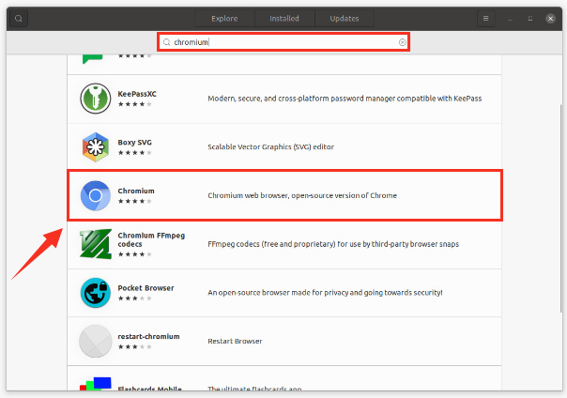The height and width of the screenshot is (398, 567).
Task: Click the Flashcards Mobile app icon
Action: [x=96, y=384]
